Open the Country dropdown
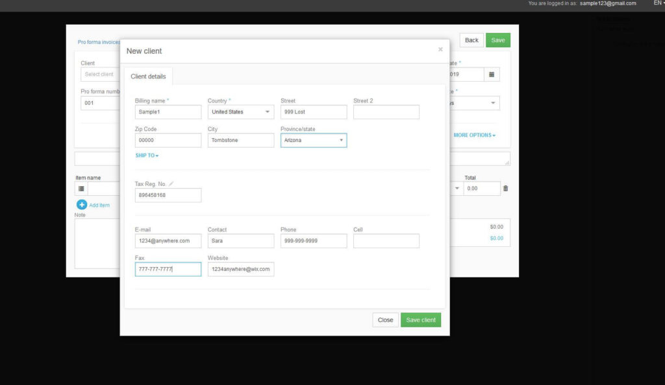This screenshot has width=665, height=385. pos(240,112)
